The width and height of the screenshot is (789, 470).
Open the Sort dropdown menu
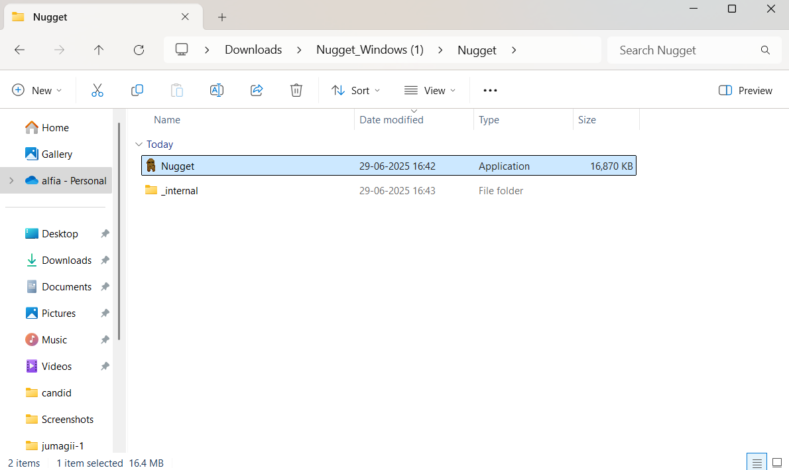(356, 91)
